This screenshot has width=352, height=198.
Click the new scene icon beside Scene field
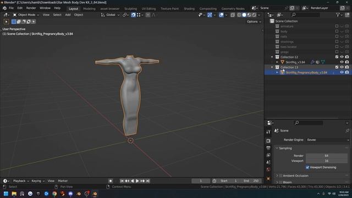[292, 8]
